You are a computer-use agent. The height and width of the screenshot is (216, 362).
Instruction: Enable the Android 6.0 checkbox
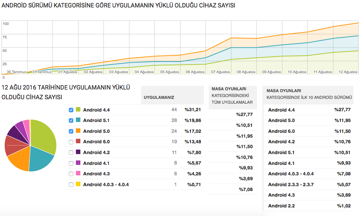pyautogui.click(x=71, y=142)
